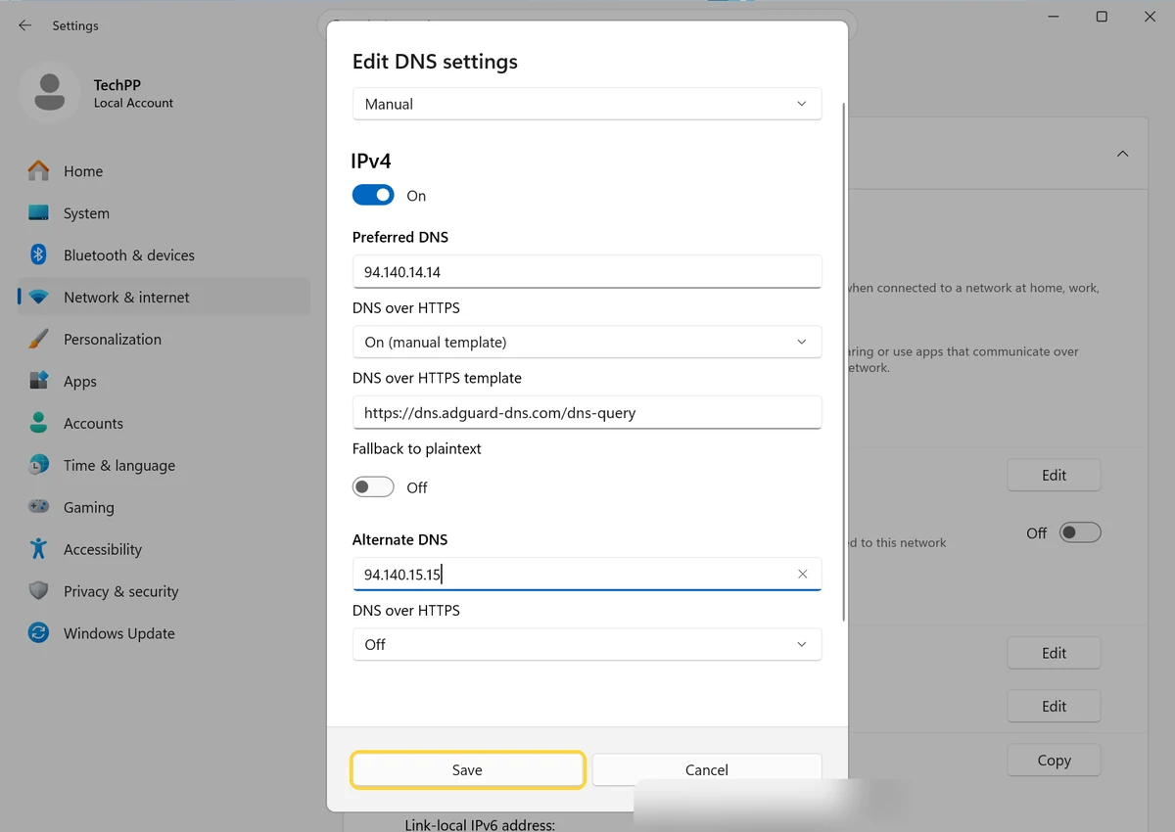Open Windows Update page
The width and height of the screenshot is (1175, 832).
tap(164, 633)
